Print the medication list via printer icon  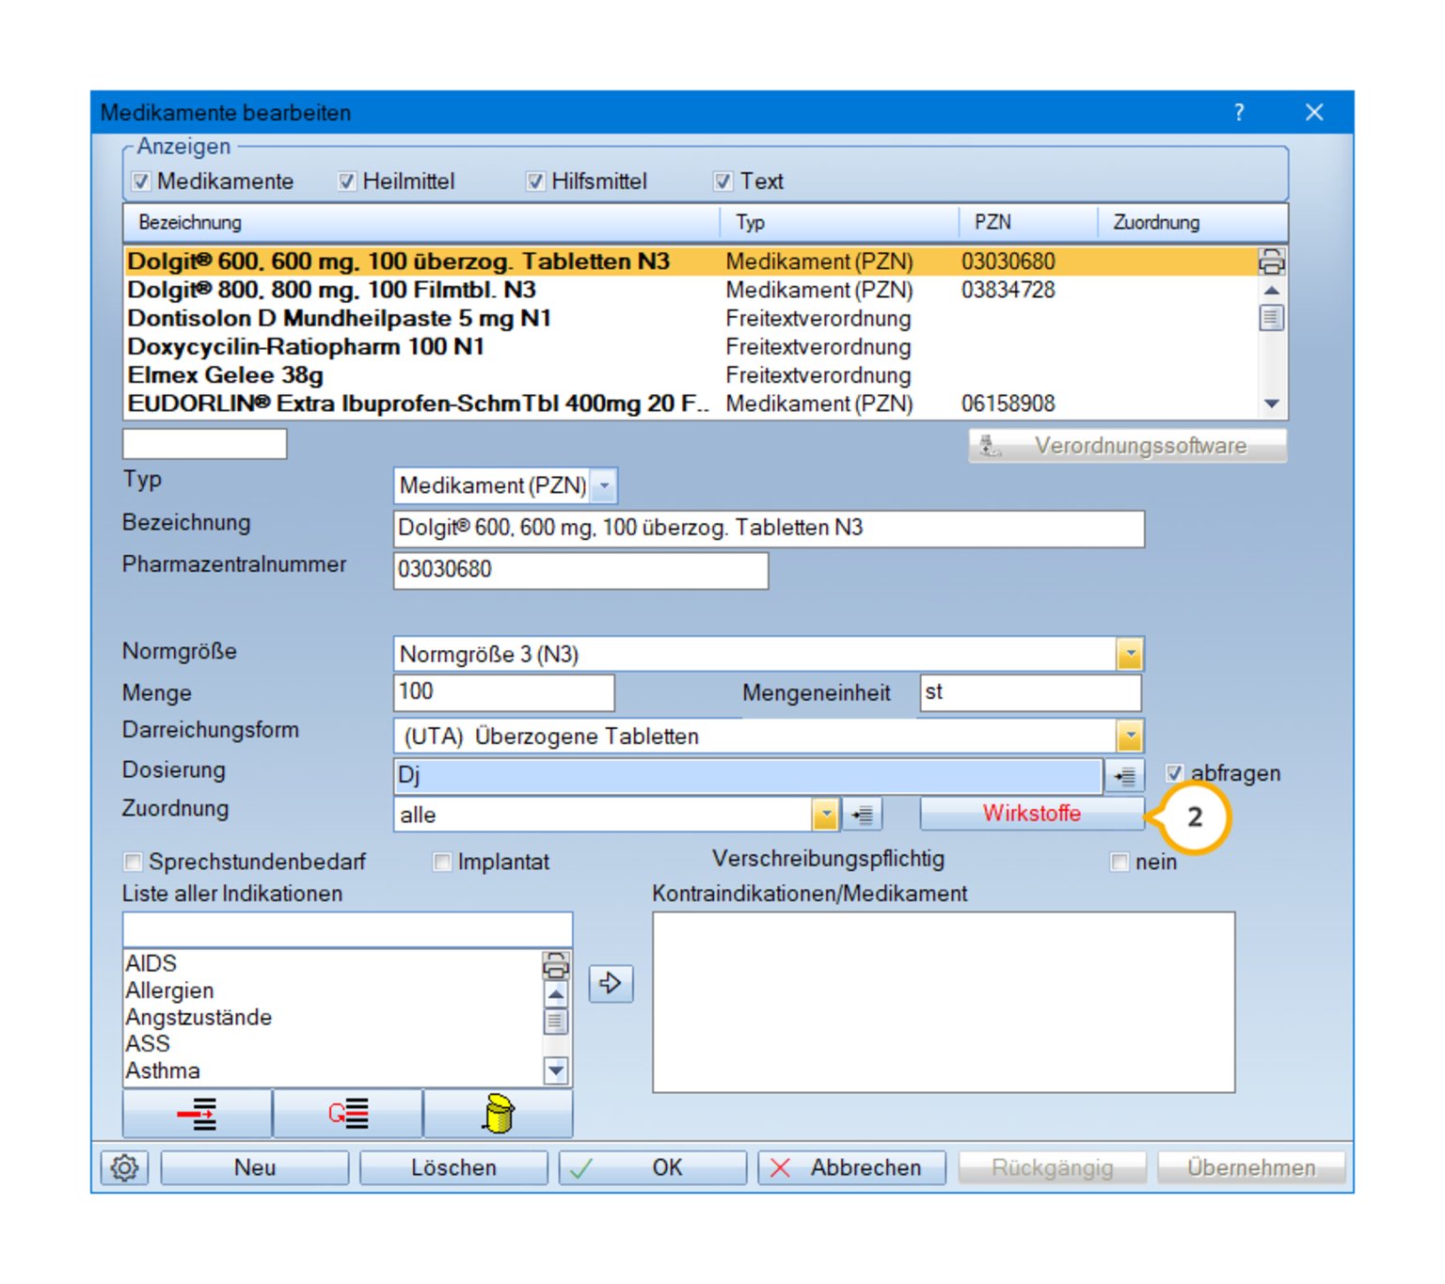tap(1272, 261)
